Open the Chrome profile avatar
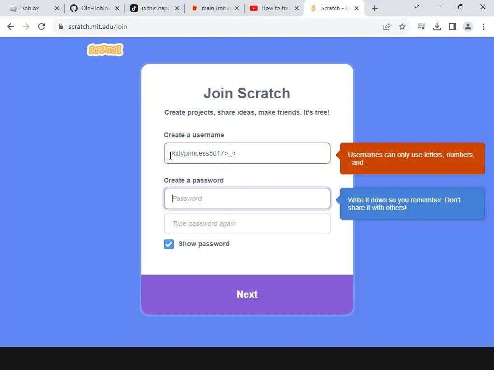The width and height of the screenshot is (494, 370). 468,27
